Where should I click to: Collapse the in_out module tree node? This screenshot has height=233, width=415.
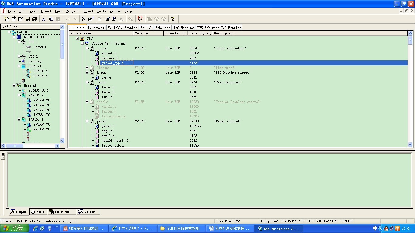[x=87, y=48]
